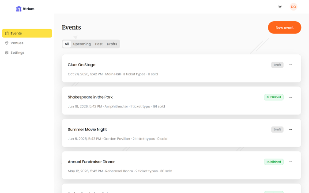Click the New event button
The image size is (309, 193).
(x=284, y=27)
